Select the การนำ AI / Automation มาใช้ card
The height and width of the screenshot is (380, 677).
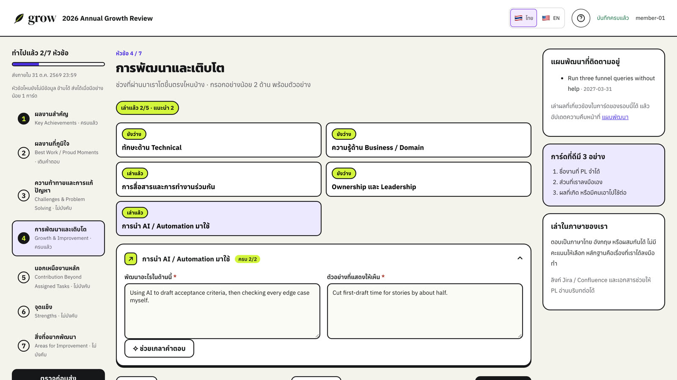pyautogui.click(x=219, y=218)
